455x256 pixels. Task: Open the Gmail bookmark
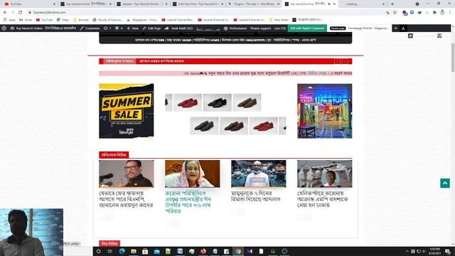point(26,20)
